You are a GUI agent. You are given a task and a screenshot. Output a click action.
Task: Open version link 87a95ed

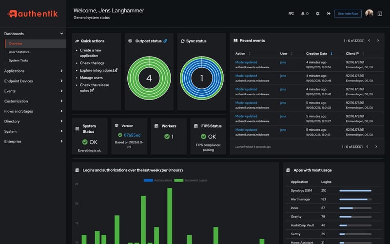click(x=132, y=135)
